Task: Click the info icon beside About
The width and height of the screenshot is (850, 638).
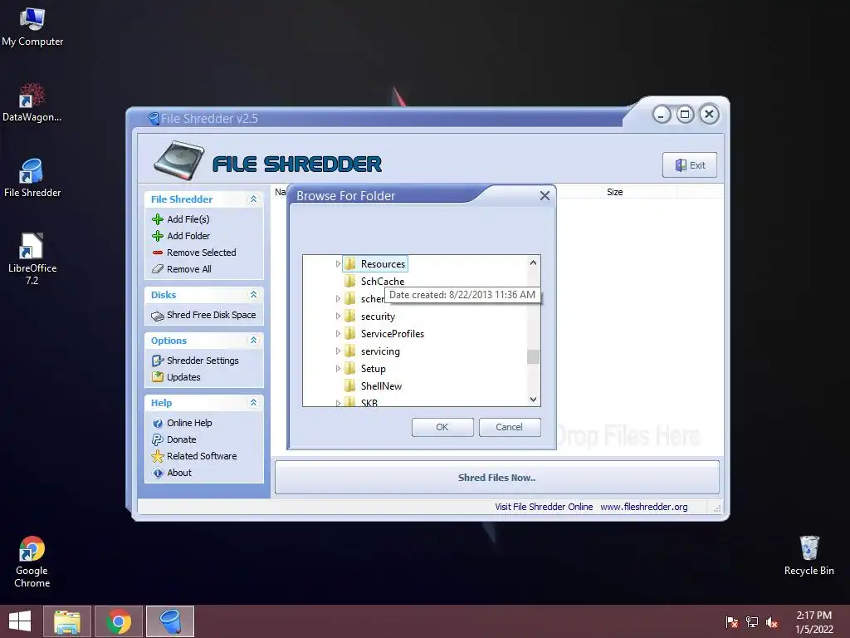Action: pos(157,473)
